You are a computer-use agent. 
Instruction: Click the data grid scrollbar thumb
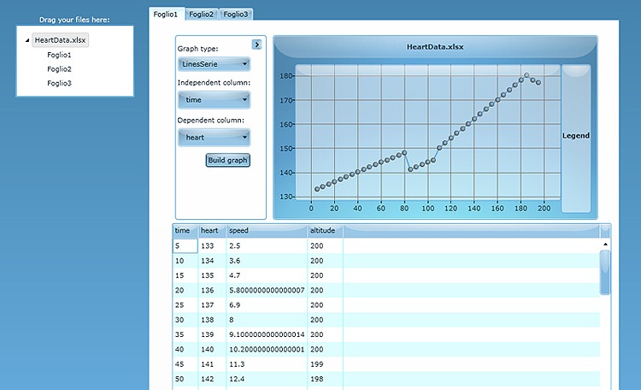coord(605,272)
